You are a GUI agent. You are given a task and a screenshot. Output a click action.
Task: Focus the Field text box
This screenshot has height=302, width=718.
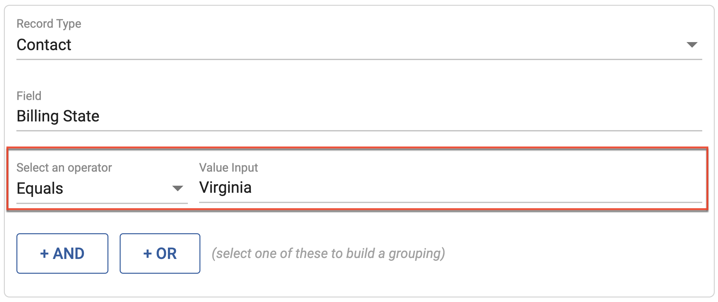tap(129, 116)
